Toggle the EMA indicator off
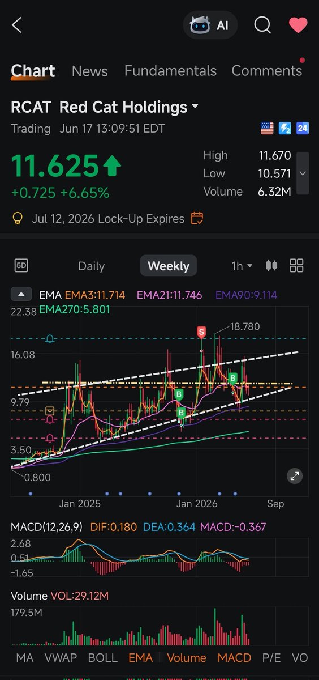319x680 pixels. [141, 657]
